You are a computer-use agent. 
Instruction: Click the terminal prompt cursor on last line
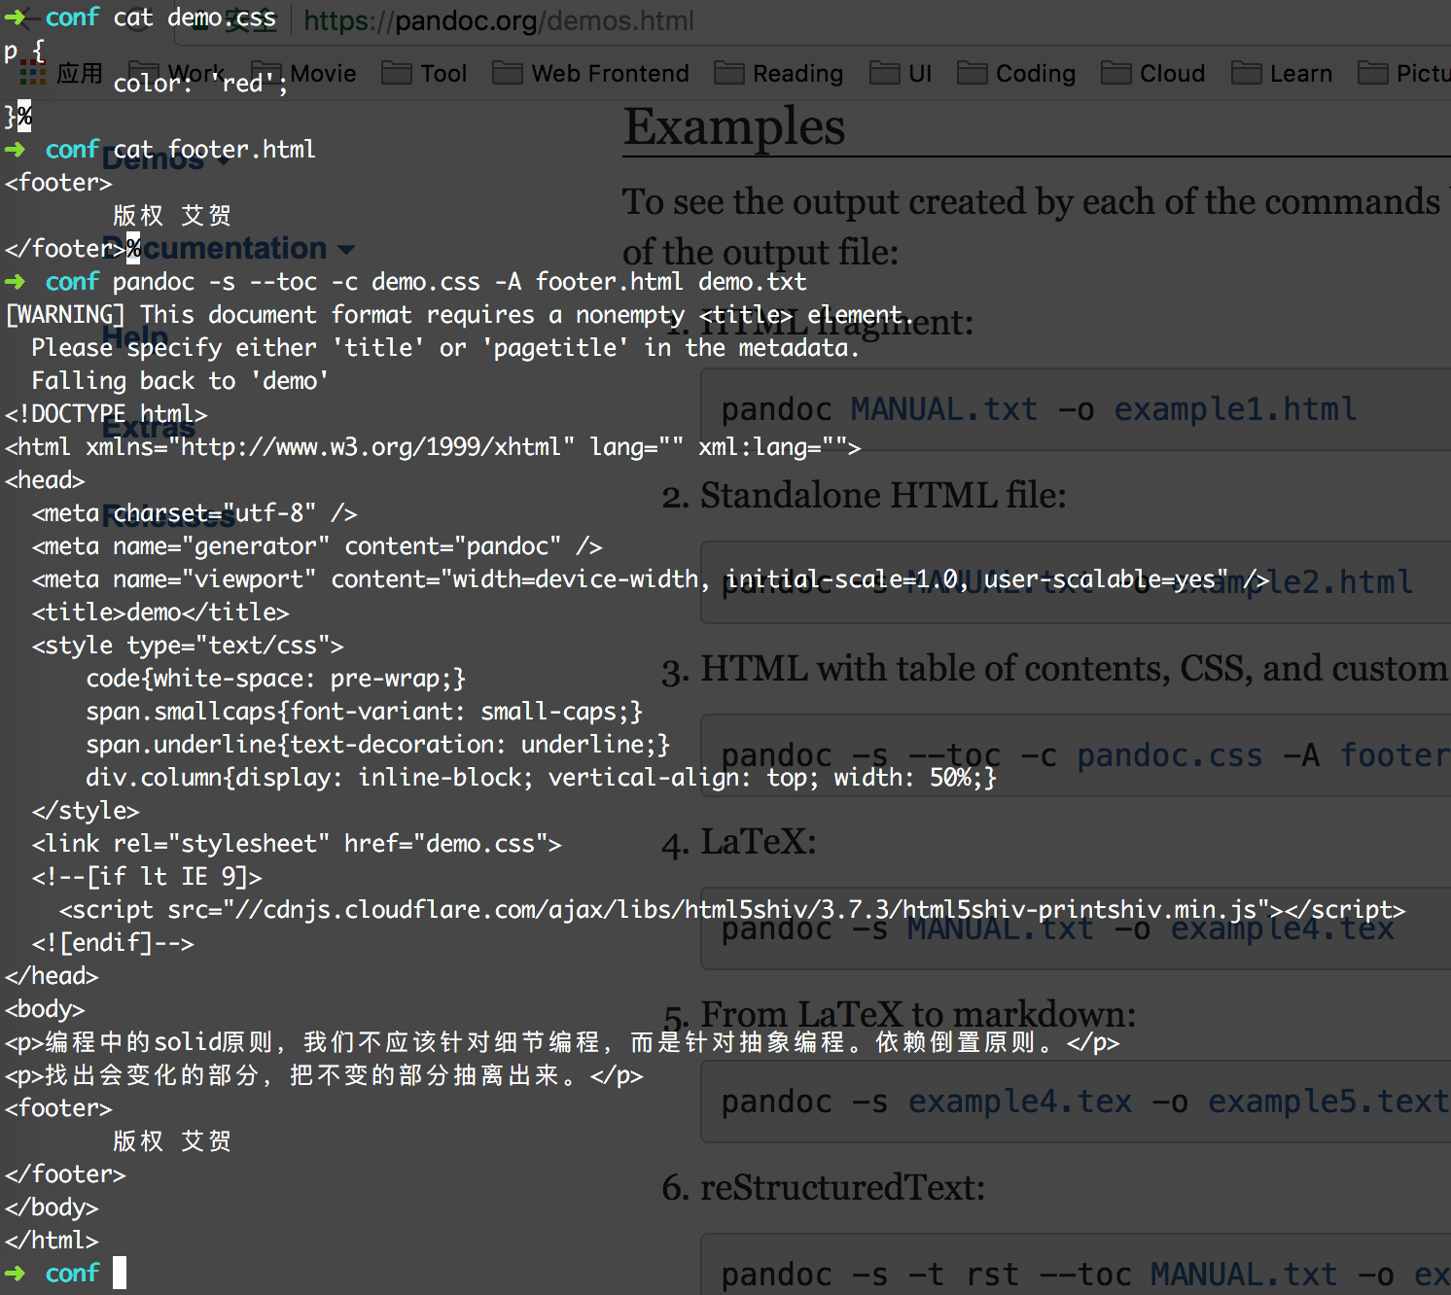[x=119, y=1273]
